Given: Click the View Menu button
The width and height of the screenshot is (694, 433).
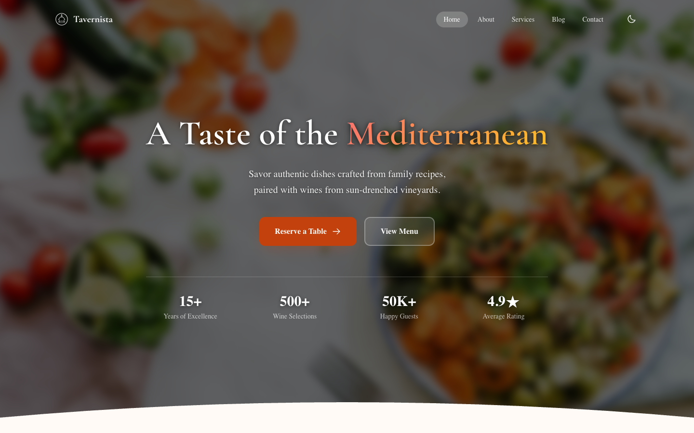Looking at the screenshot, I should pyautogui.click(x=400, y=231).
